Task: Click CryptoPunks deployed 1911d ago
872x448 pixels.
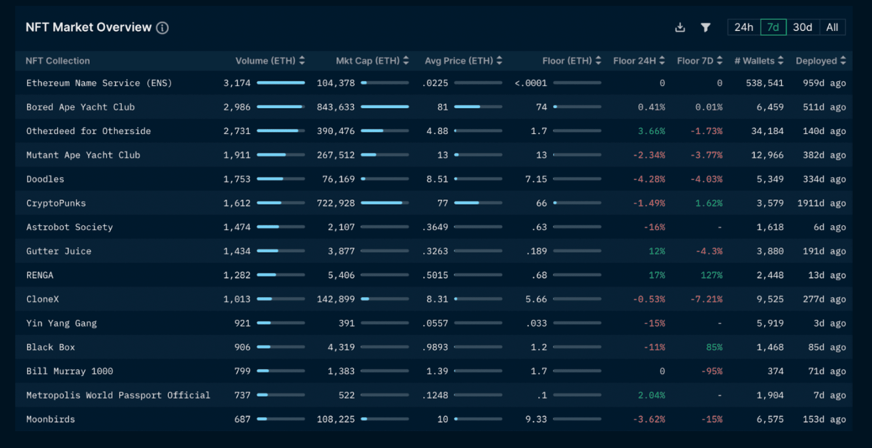Action: pos(822,203)
